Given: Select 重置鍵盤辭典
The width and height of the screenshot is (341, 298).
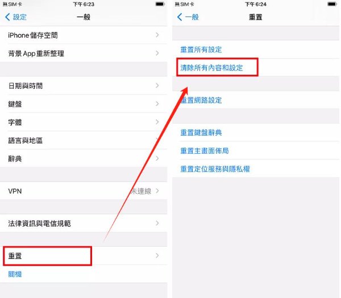Looking at the screenshot, I should coord(201,132).
